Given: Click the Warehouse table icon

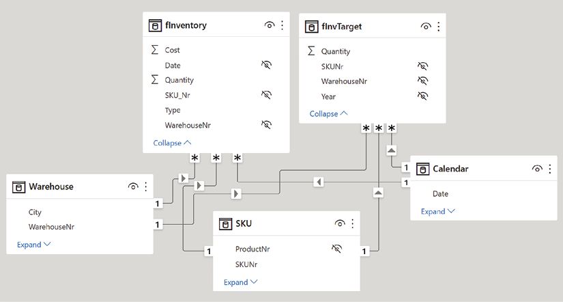Looking at the screenshot, I should click(18, 187).
